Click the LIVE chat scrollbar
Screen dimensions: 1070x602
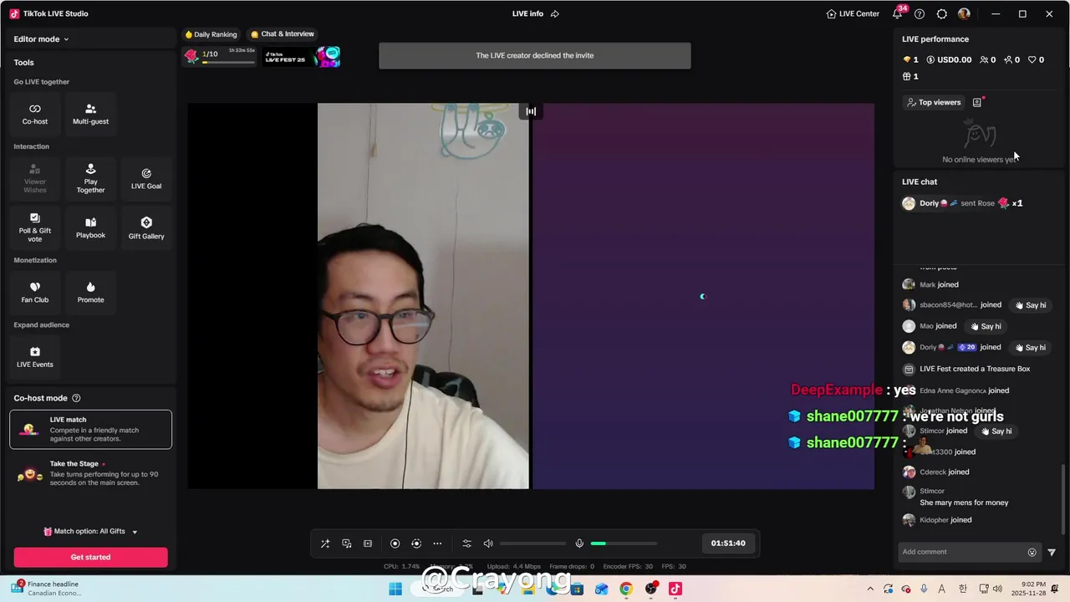pyautogui.click(x=1063, y=499)
